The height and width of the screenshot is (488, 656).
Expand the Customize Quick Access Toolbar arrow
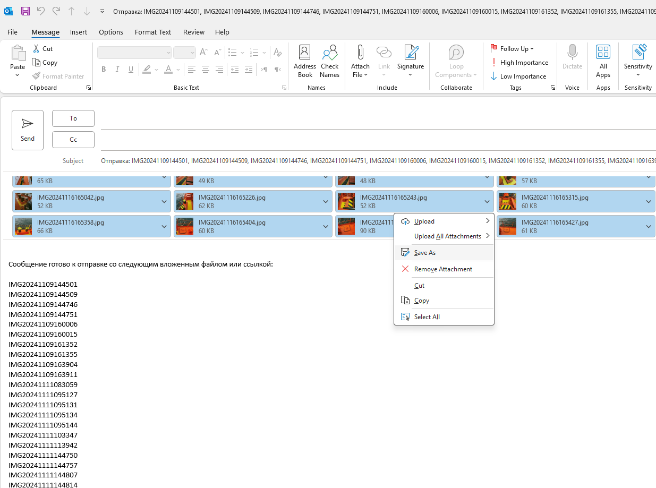[x=102, y=11]
